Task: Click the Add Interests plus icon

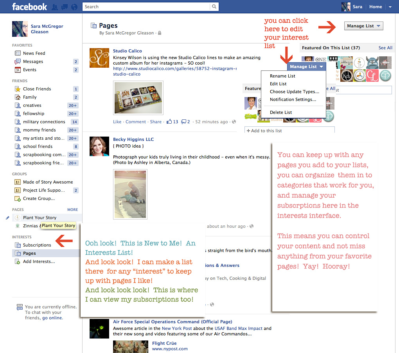Action: click(x=18, y=261)
